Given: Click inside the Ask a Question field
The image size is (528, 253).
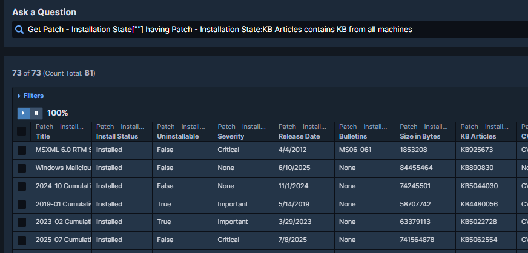Looking at the screenshot, I should click(x=272, y=30).
